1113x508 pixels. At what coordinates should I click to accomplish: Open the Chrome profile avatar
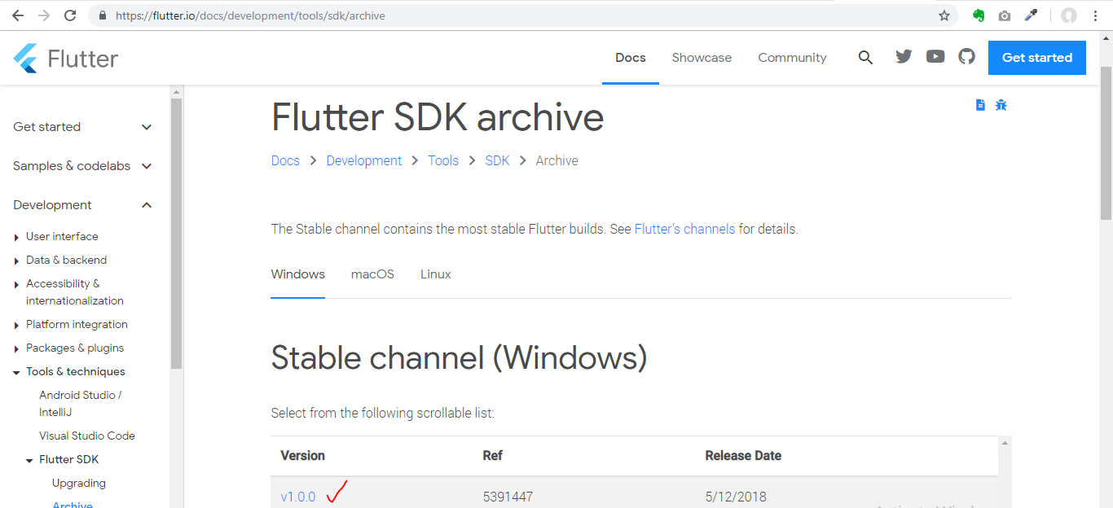pyautogui.click(x=1069, y=15)
